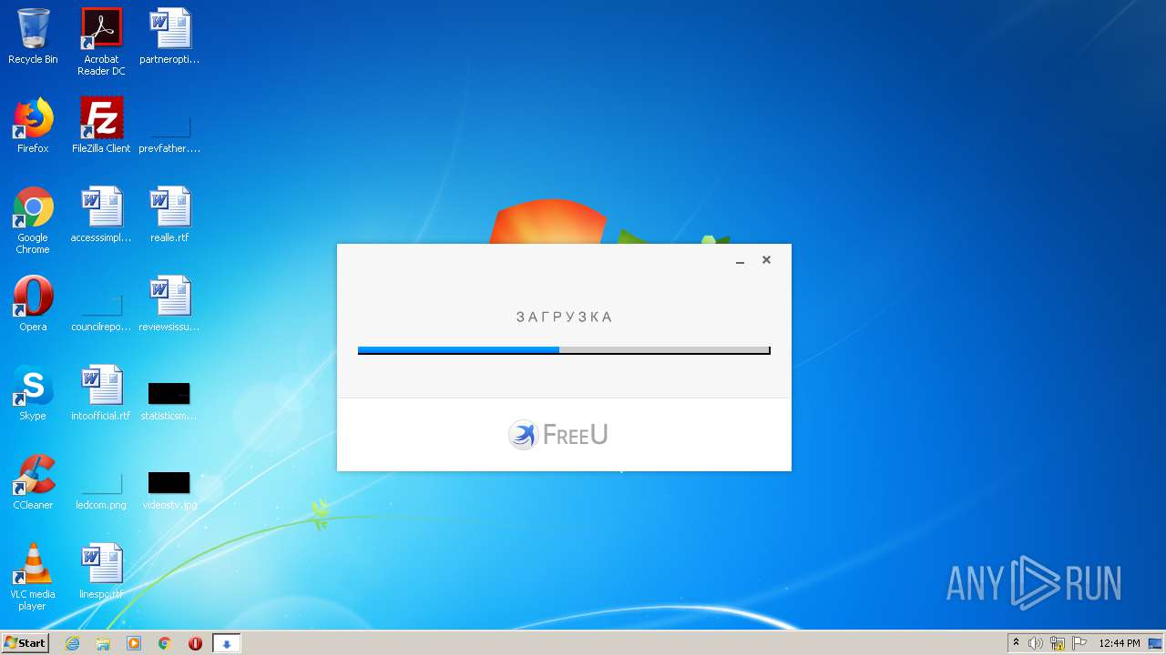This screenshot has width=1166, height=655.
Task: Open the Action Center flag icon
Action: [x=1079, y=643]
